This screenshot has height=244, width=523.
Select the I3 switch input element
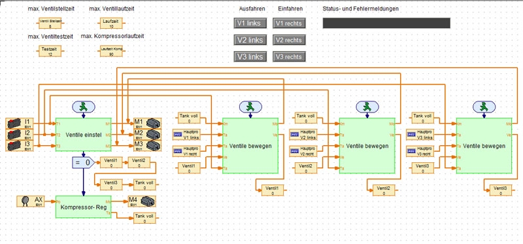tap(20, 146)
